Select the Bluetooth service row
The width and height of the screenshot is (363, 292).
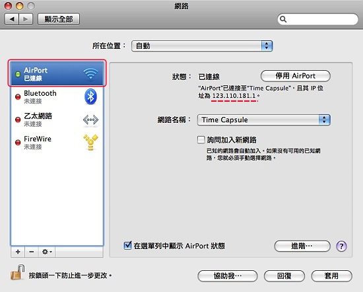[57, 96]
